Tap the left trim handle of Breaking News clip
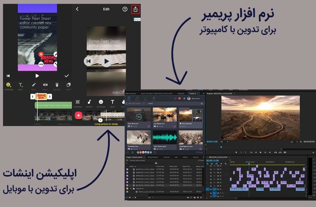Image resolution: width=316 pixels, height=207 pixels. pyautogui.click(x=33, y=96)
